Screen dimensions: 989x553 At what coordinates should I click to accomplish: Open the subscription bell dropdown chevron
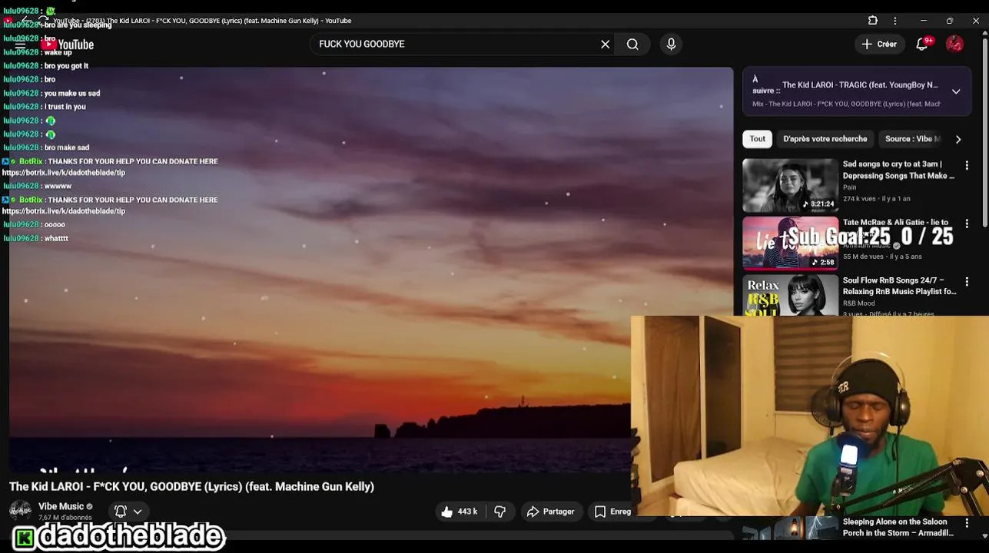pos(138,512)
